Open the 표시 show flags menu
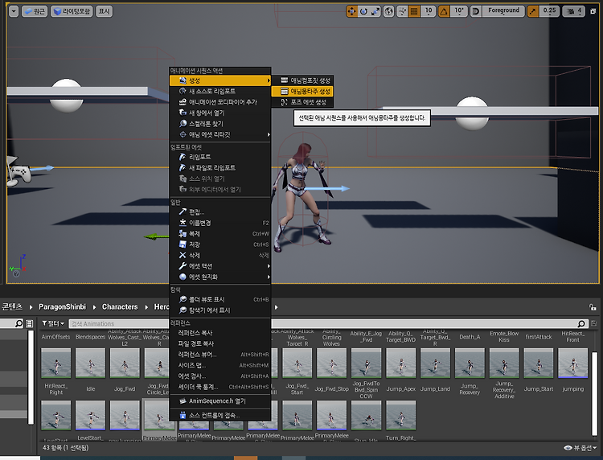The height and width of the screenshot is (460, 603). tap(105, 11)
